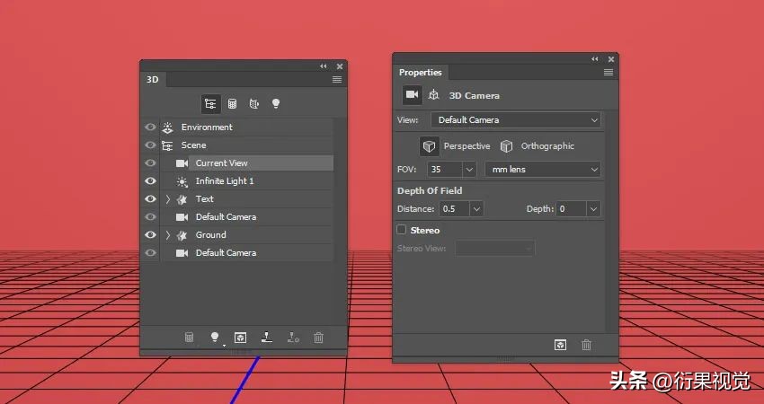Click the FOV input field showing 35
Image resolution: width=764 pixels, height=404 pixels.
445,170
